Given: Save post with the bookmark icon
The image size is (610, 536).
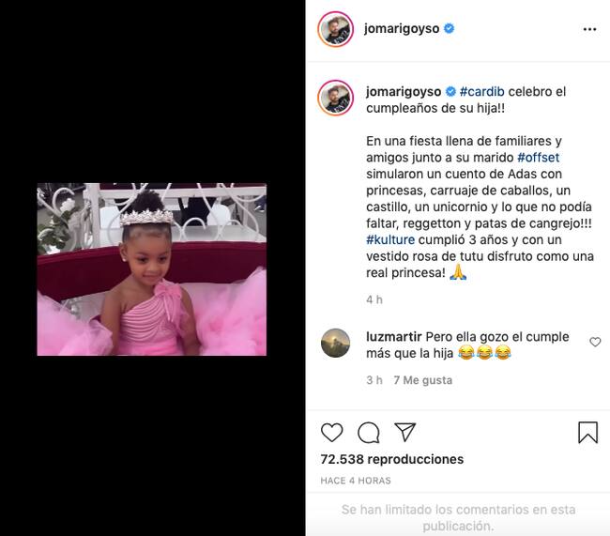Looking at the screenshot, I should point(587,433).
